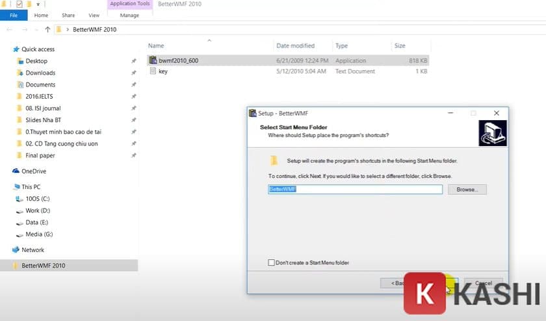Open the File ribbon tab
Viewport: 546px width, 321px height.
13,15
